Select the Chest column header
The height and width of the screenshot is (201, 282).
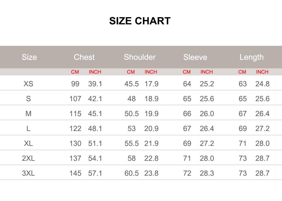(84, 57)
